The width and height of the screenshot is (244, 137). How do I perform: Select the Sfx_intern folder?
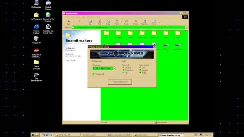tap(118, 35)
